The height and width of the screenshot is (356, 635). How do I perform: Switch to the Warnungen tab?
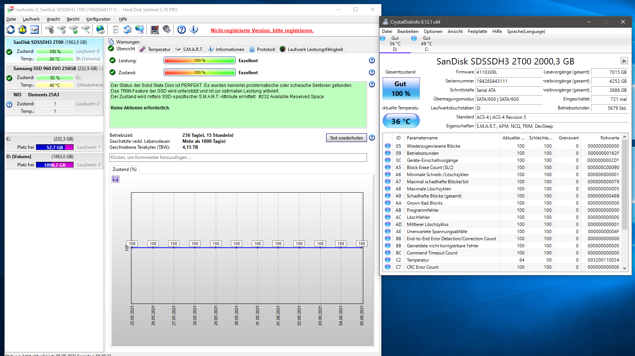point(124,42)
